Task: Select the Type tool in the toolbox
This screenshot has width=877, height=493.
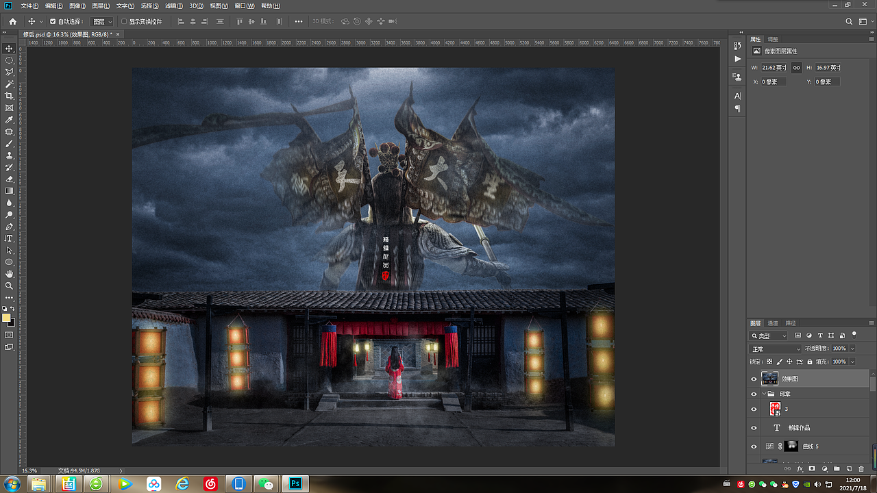Action: point(10,238)
